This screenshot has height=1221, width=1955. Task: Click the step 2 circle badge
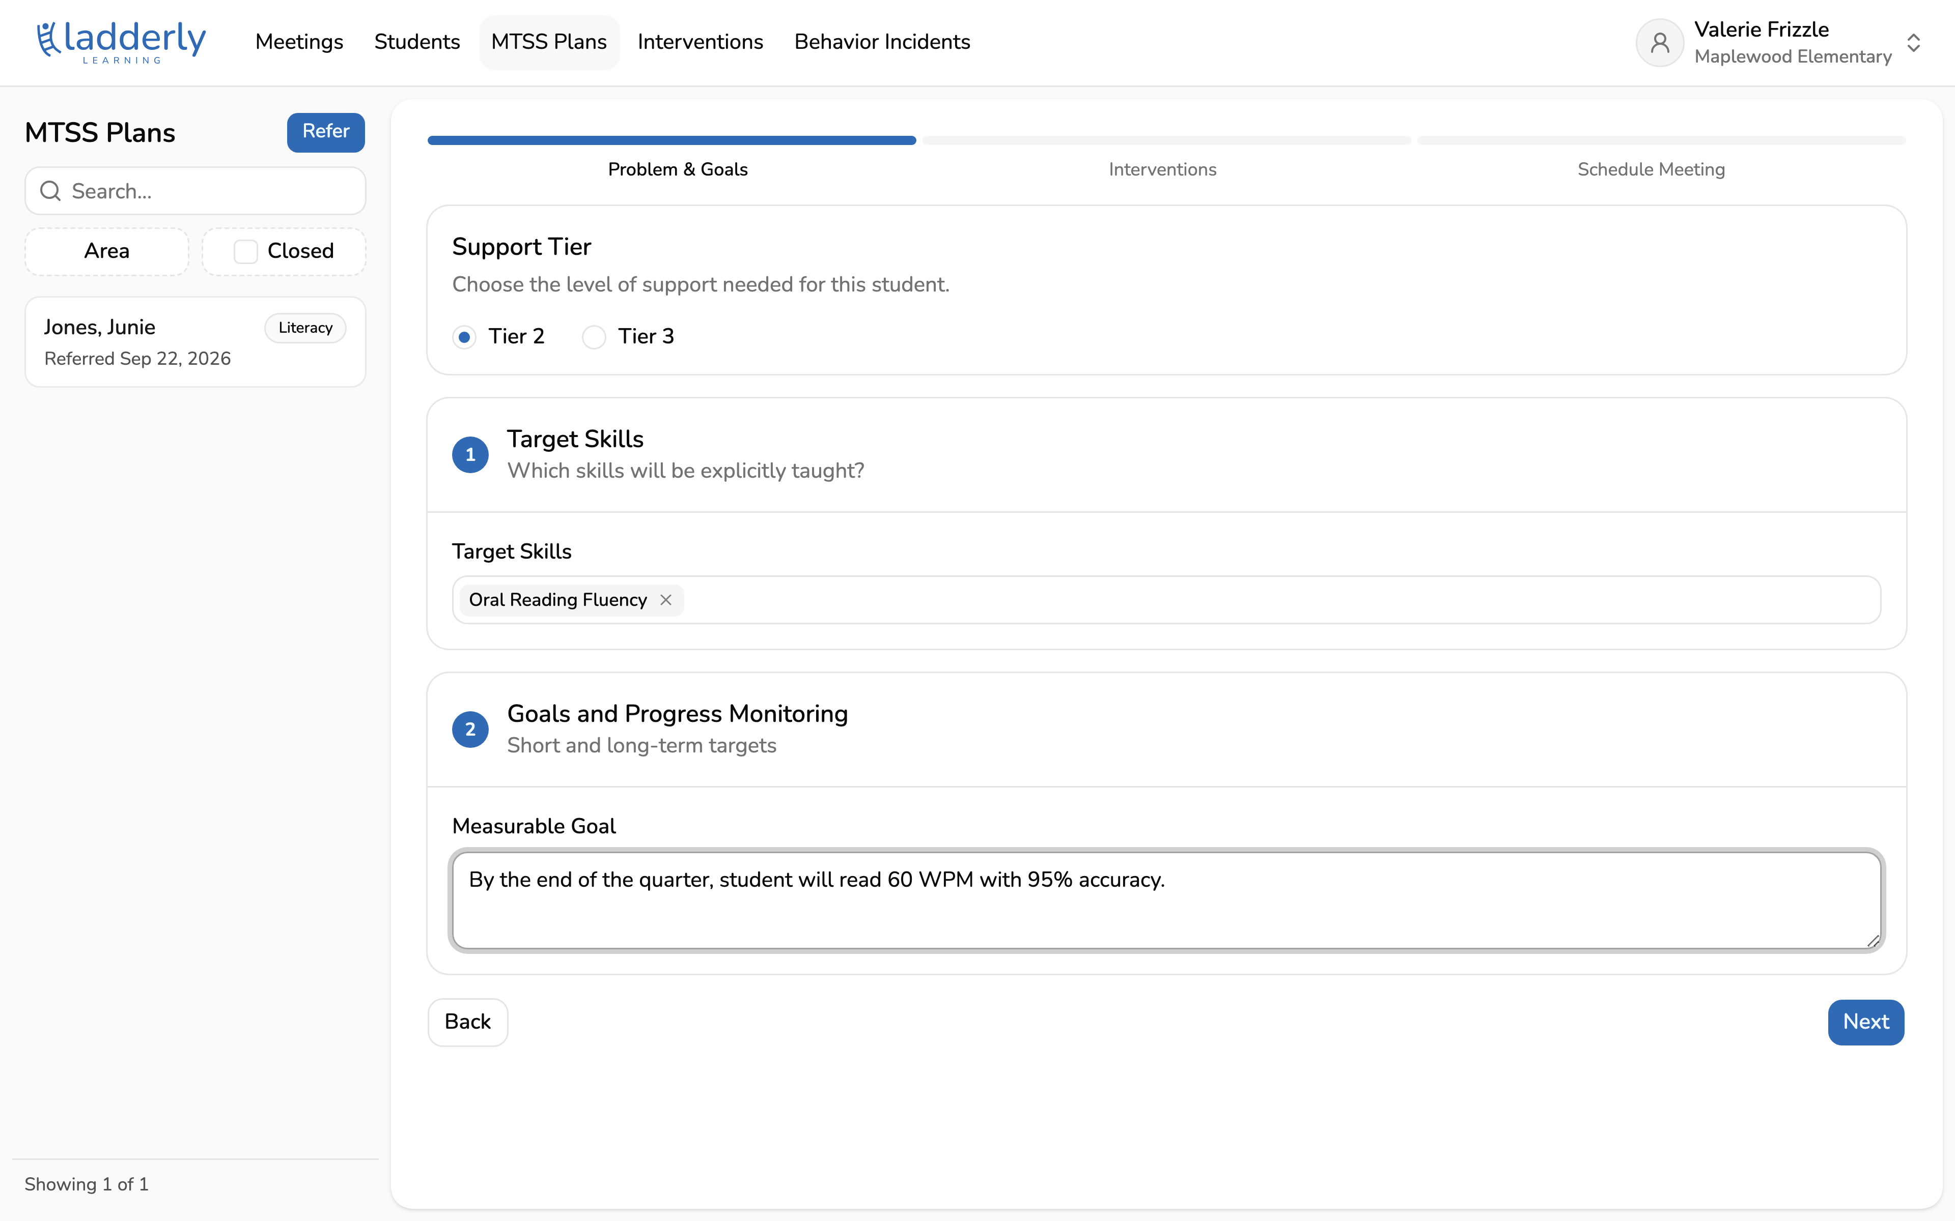[x=470, y=729]
